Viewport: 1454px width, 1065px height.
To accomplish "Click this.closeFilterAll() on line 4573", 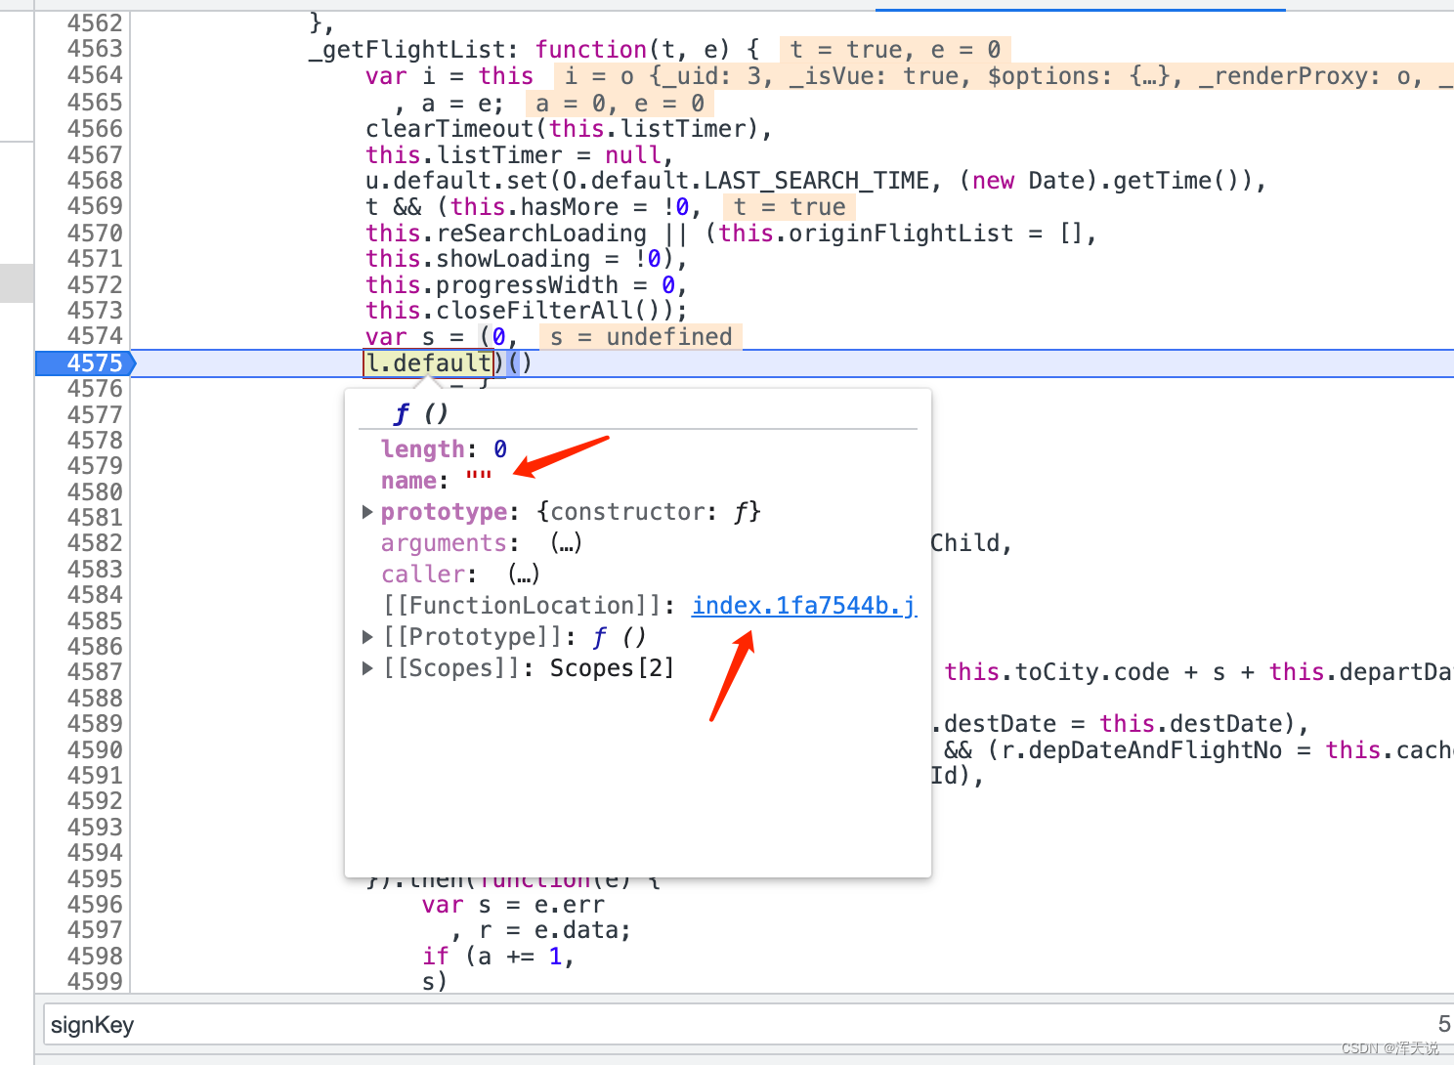I will click(x=519, y=311).
